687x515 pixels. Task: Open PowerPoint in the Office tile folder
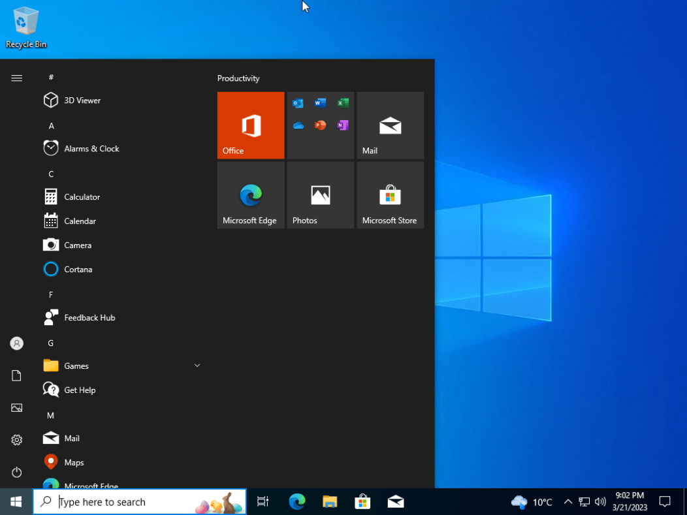(320, 126)
